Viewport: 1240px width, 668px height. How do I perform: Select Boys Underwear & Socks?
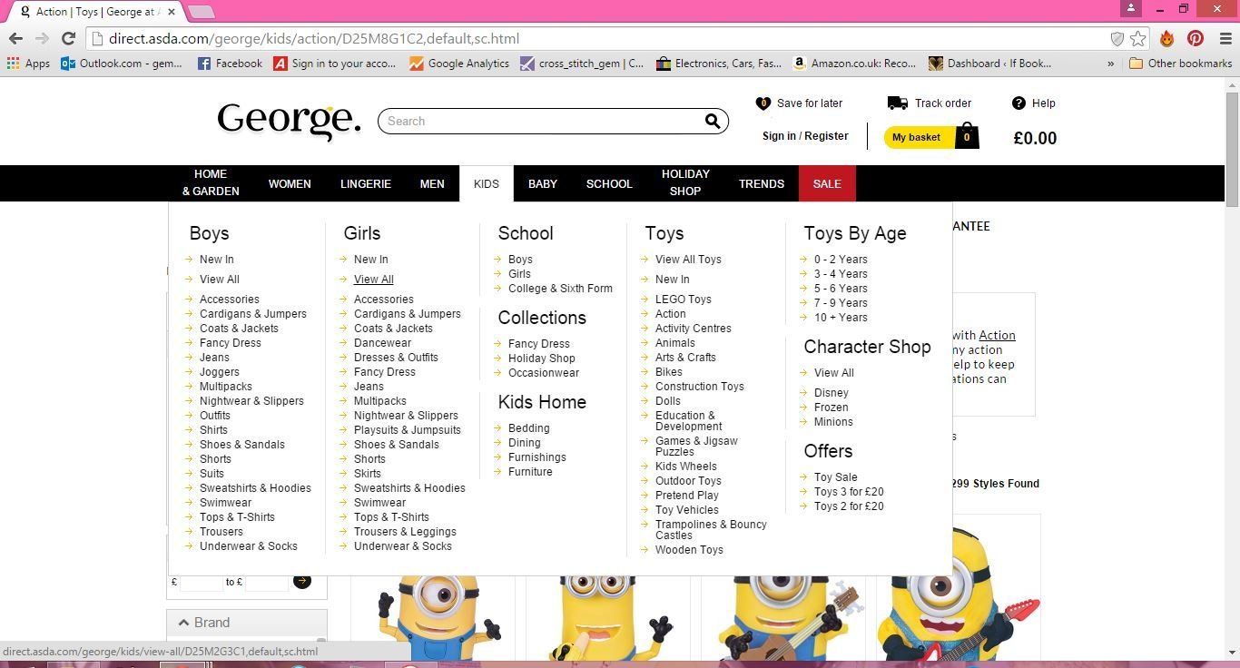coord(249,546)
